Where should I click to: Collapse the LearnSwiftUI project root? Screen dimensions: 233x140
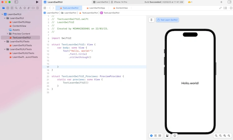2,14
